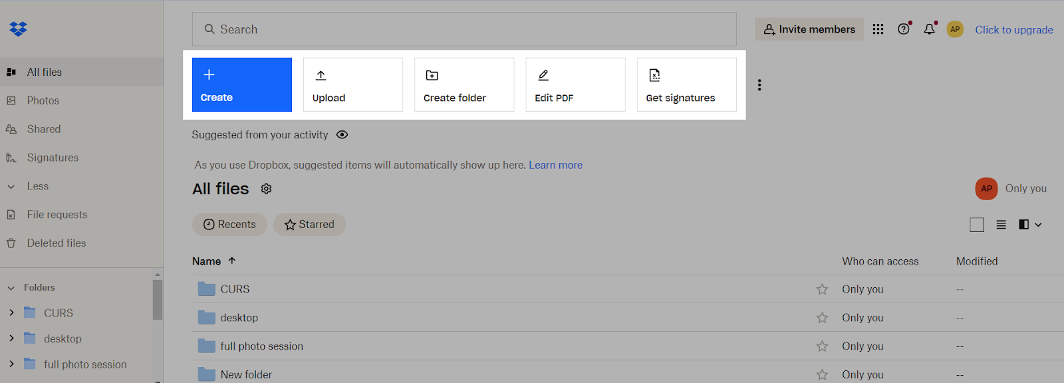Image resolution: width=1064 pixels, height=383 pixels.
Task: Click the AP account avatar in header
Action: tap(955, 29)
